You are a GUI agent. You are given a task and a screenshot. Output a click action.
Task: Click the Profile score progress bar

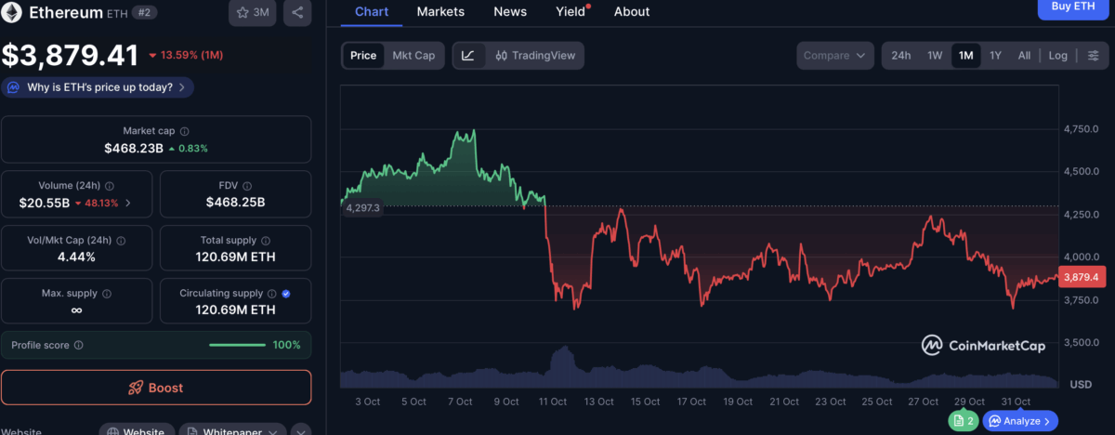[237, 346]
